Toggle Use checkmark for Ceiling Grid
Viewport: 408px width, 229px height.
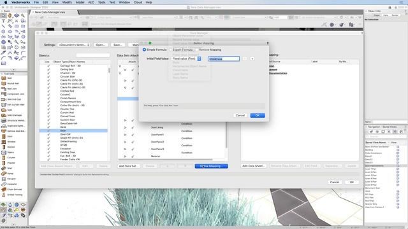[48, 69]
